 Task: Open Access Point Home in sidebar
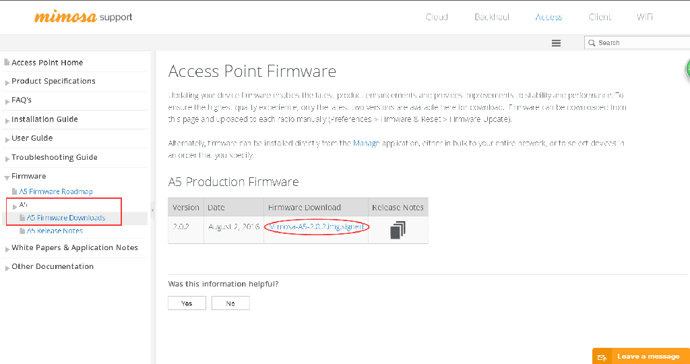[x=47, y=63]
